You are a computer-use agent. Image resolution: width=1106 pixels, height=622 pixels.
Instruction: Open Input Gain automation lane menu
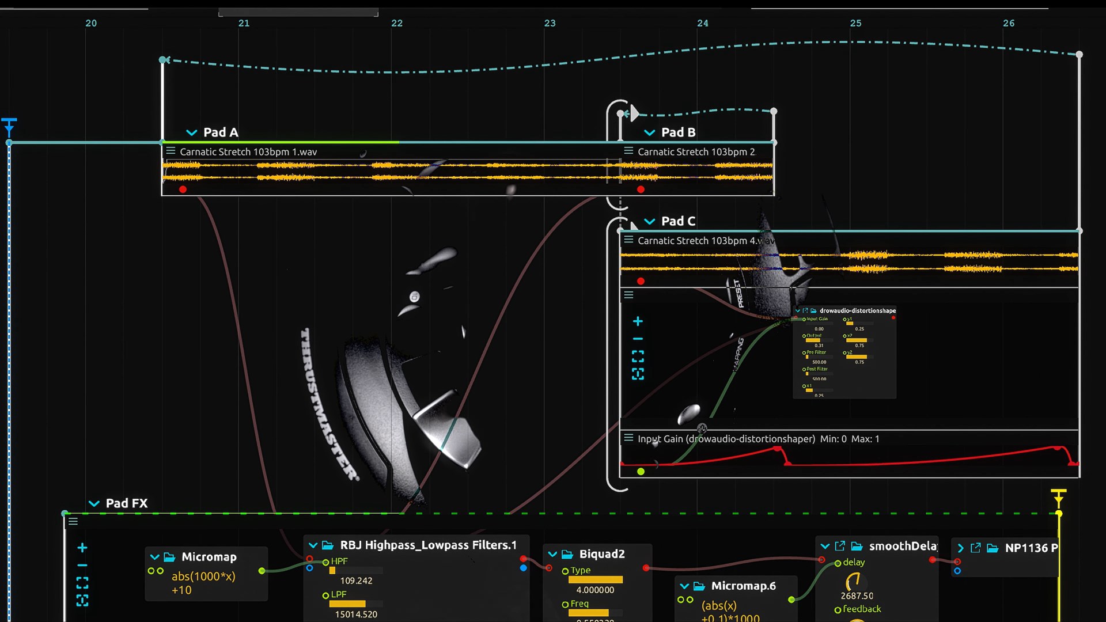[x=628, y=438]
